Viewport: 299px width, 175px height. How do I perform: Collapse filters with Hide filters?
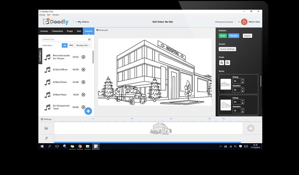pyautogui.click(x=47, y=45)
